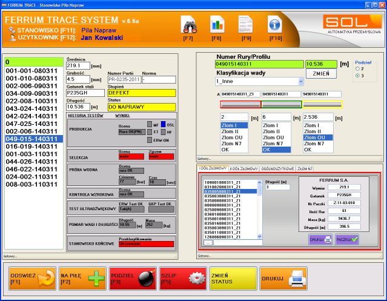The image size is (387, 301).
Task: Click the package Długość [m] field showing 3
Action: pyautogui.click(x=277, y=187)
